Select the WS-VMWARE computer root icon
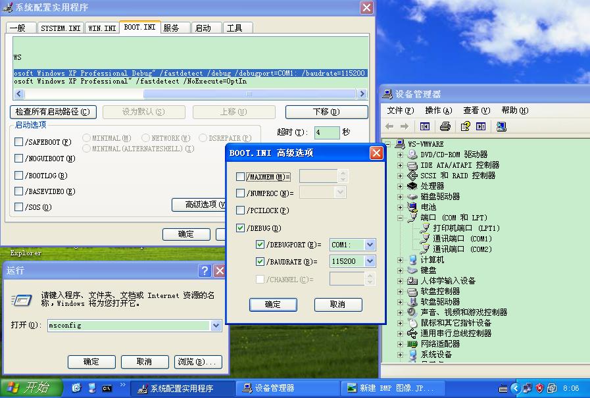 click(x=401, y=143)
